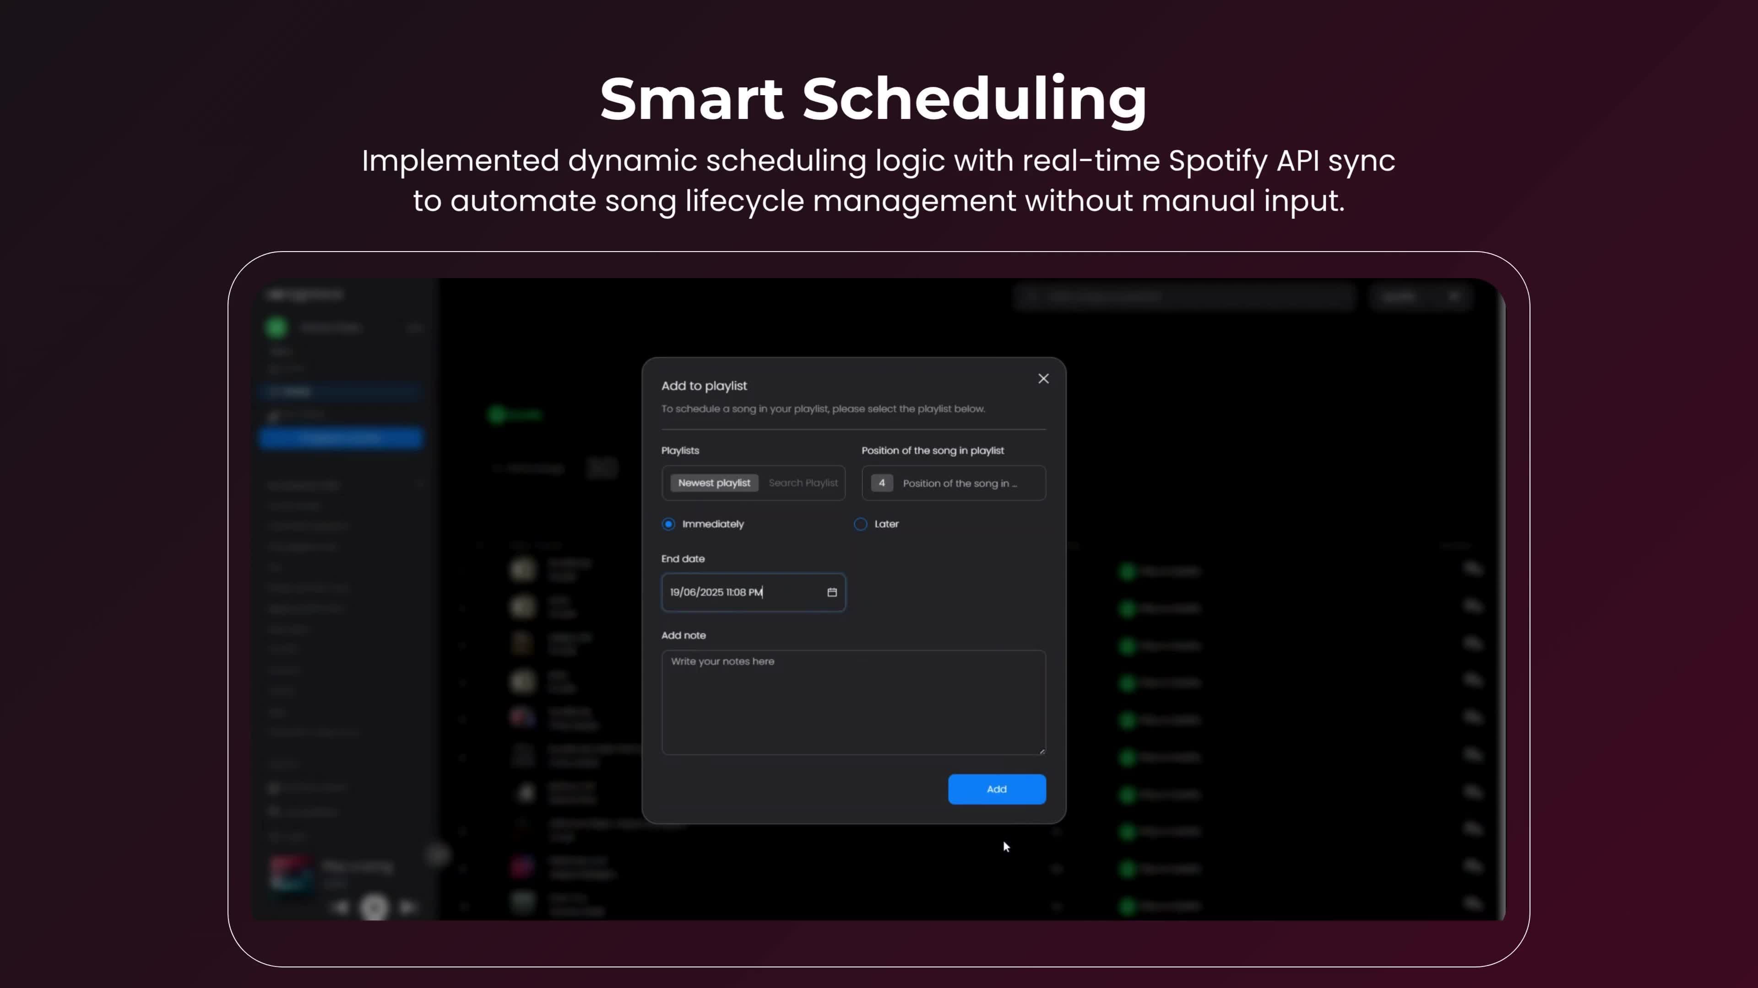Viewport: 1758px width, 988px height.
Task: Open the End date calendar picker icon
Action: click(832, 592)
